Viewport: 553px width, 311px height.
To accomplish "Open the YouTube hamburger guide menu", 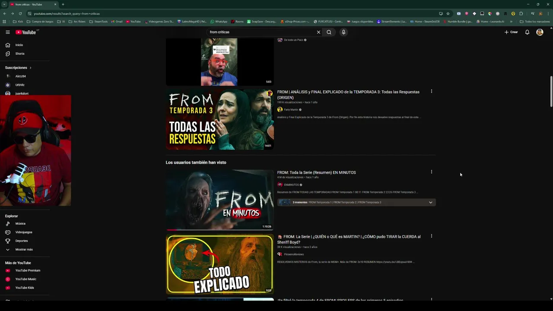I will click(x=8, y=32).
